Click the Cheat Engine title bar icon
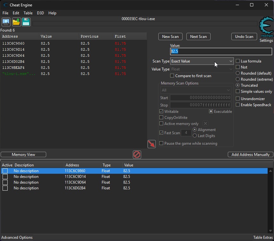This screenshot has width=274, height=241. tap(5, 5)
